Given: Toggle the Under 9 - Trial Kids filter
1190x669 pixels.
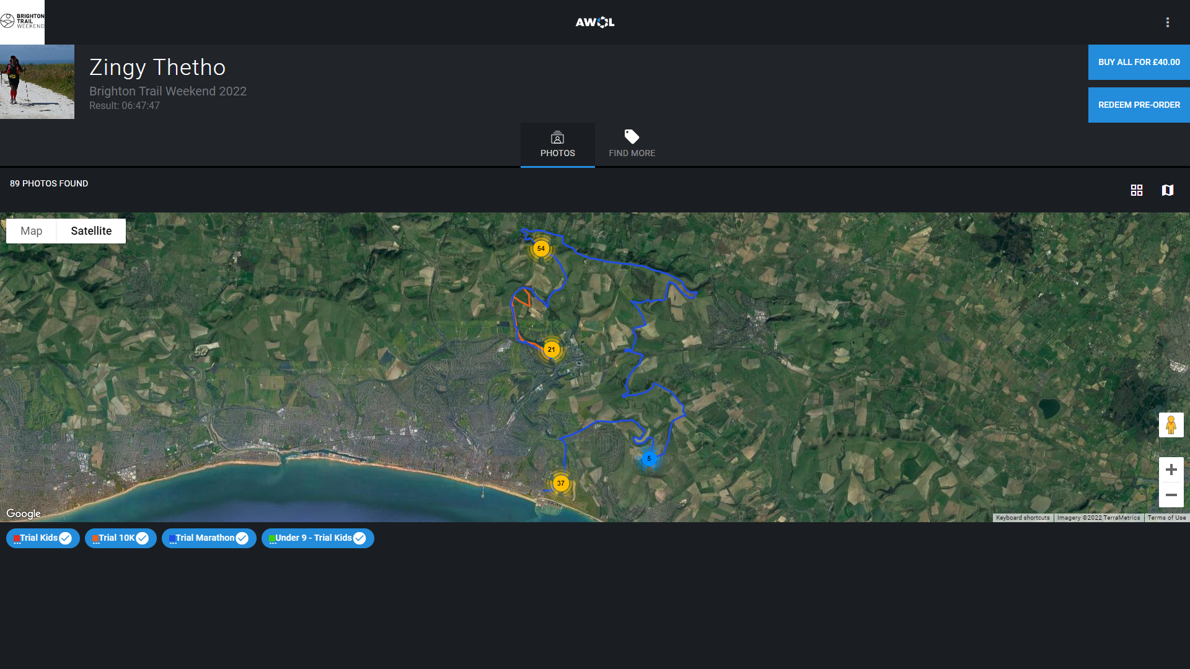Looking at the screenshot, I should [x=317, y=538].
